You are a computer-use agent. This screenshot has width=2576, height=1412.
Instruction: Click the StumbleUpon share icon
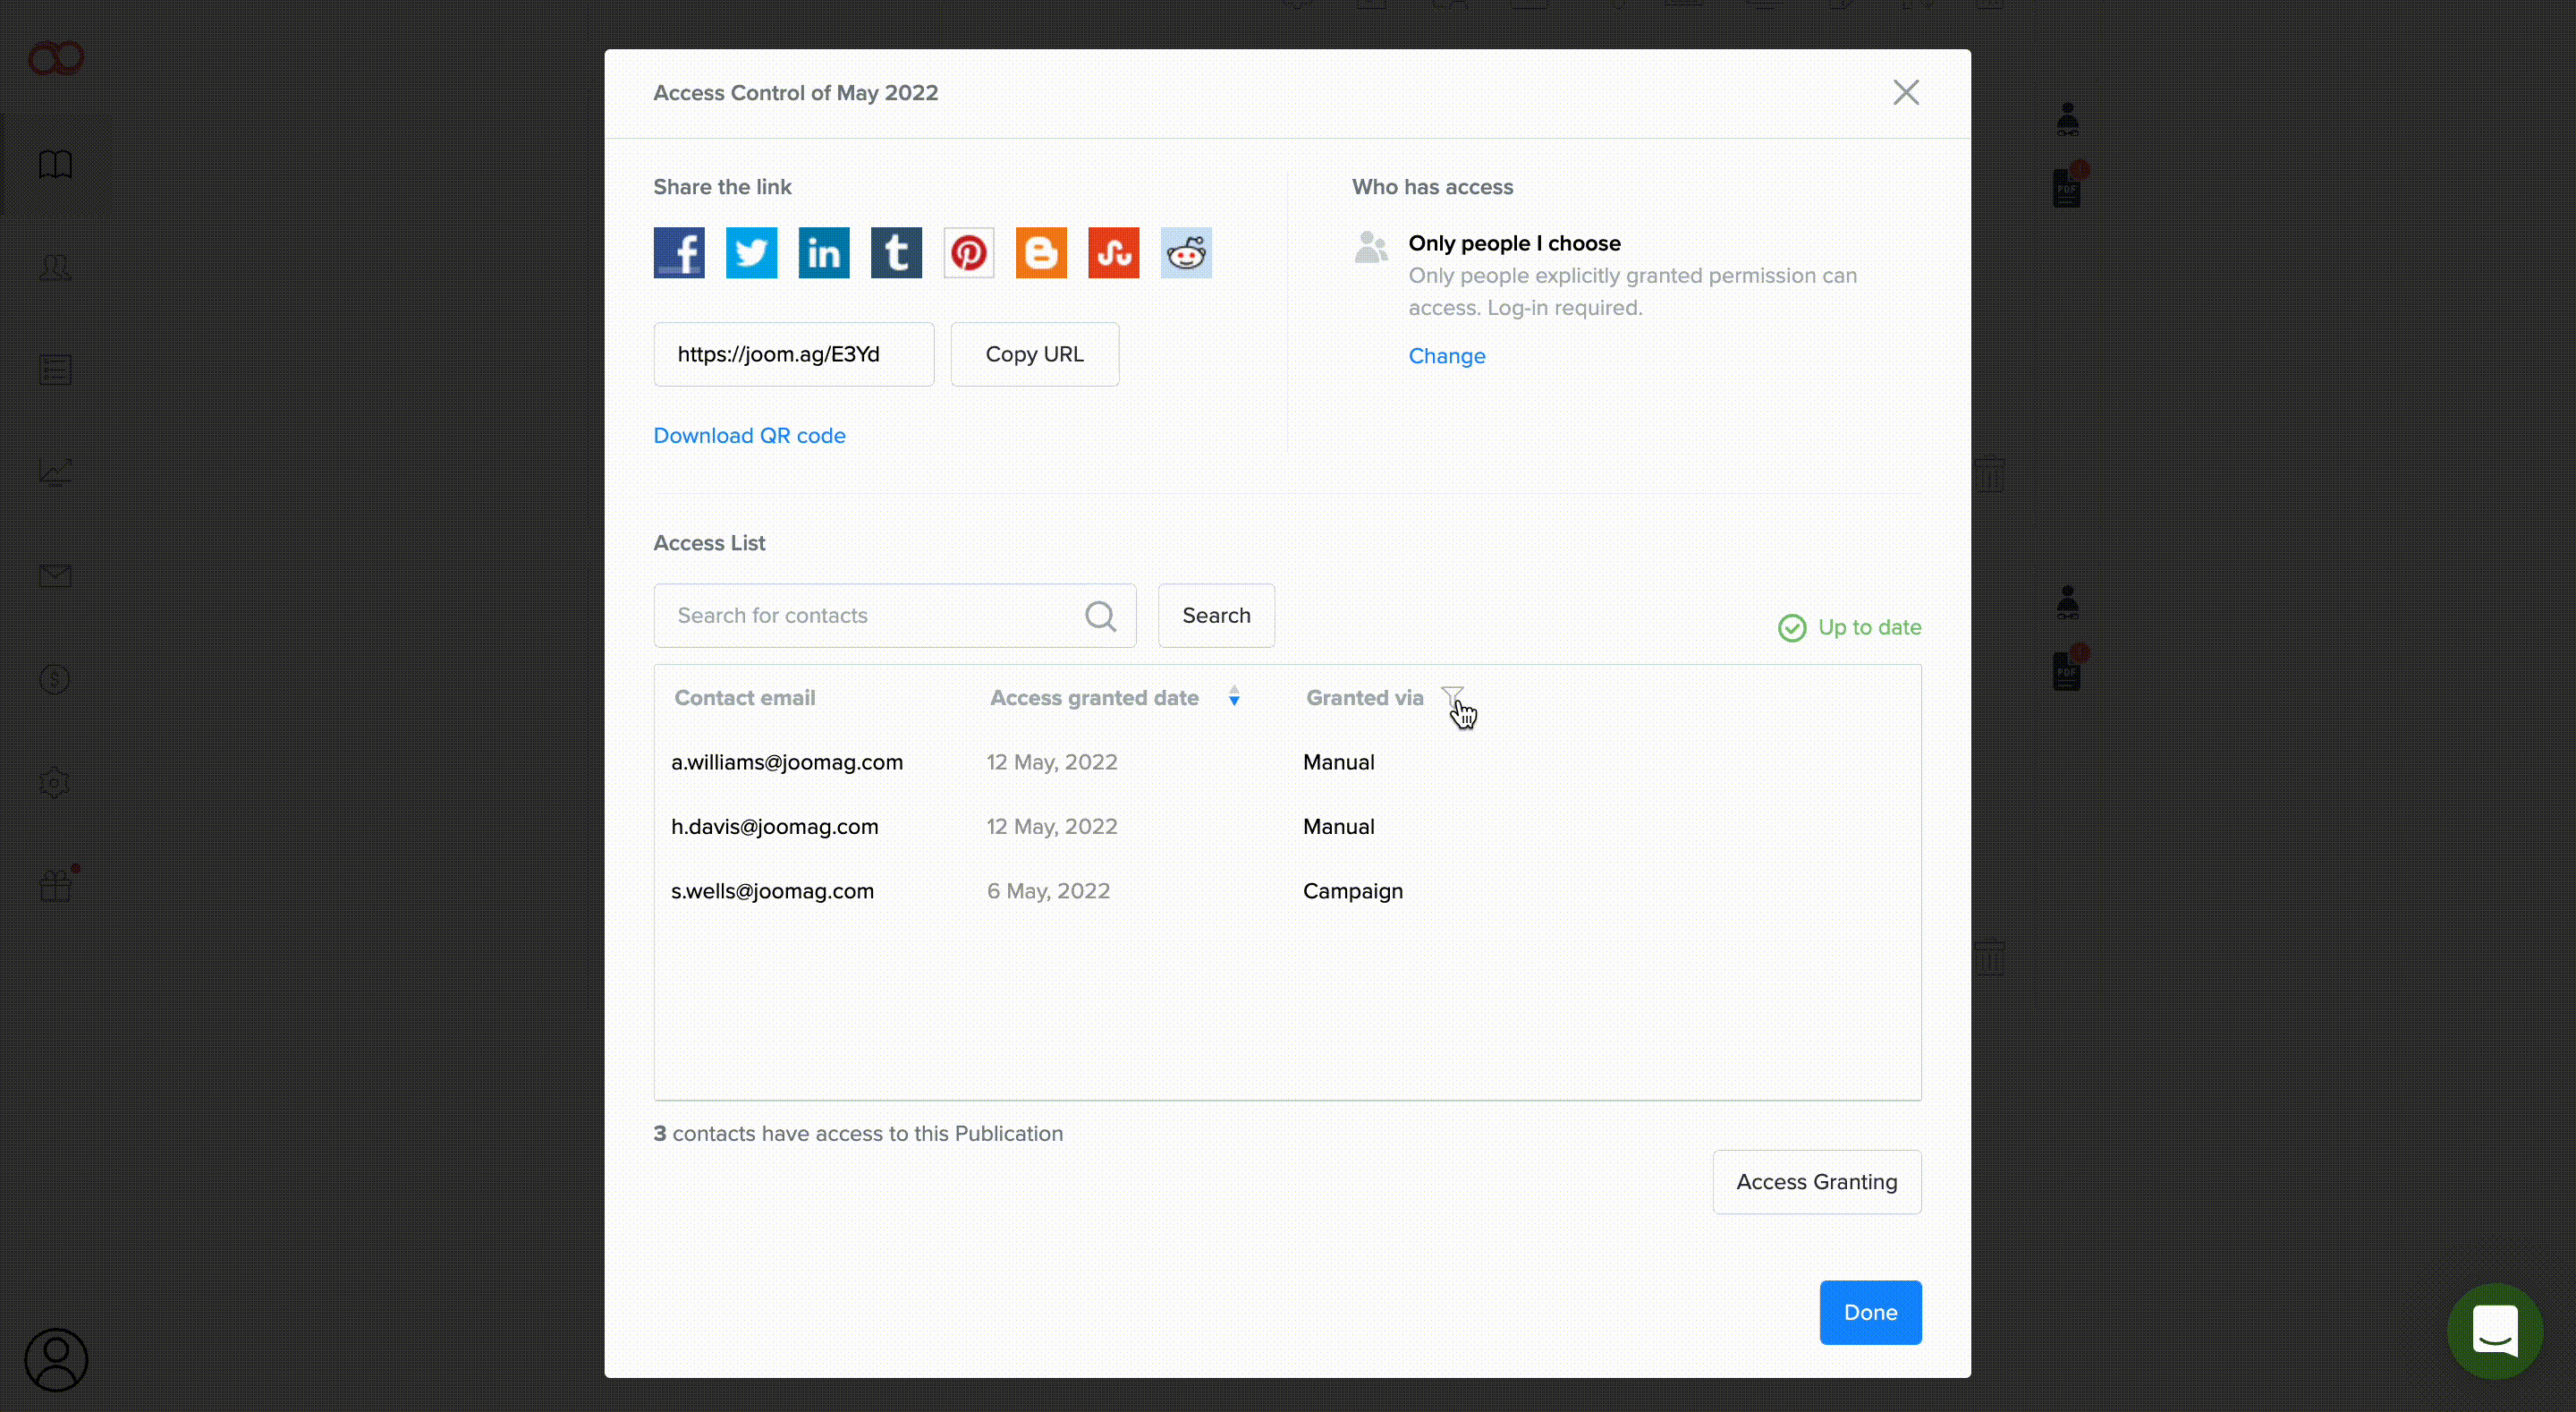1113,252
